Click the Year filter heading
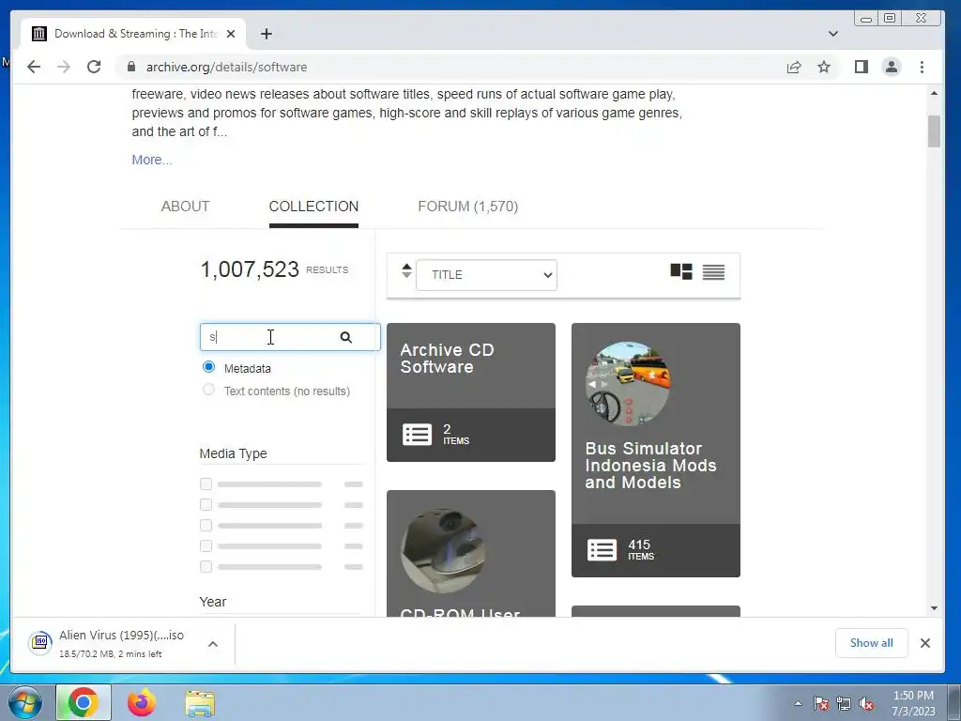 point(213,602)
